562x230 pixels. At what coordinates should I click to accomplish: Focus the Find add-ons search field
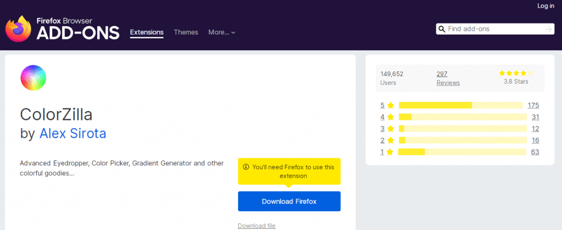(x=494, y=29)
